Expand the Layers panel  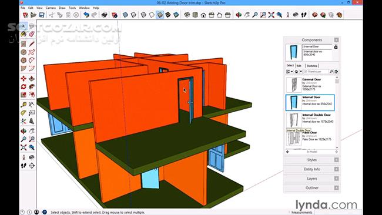click(312, 179)
